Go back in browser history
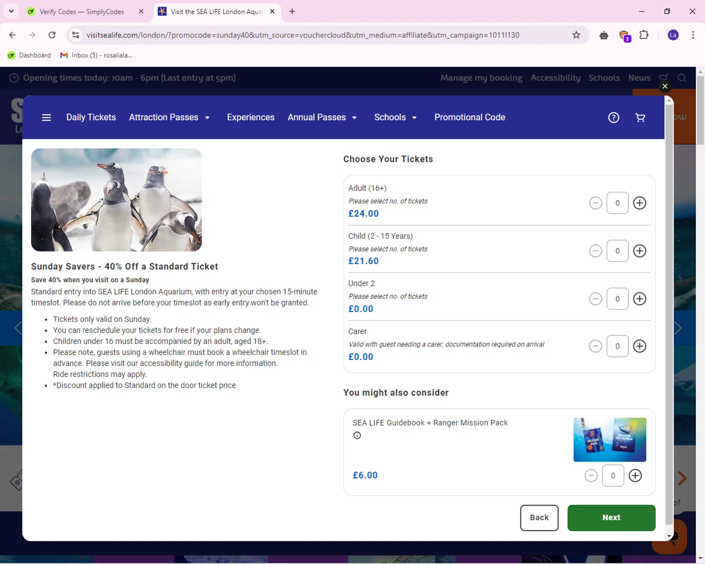This screenshot has width=705, height=564. pos(13,35)
